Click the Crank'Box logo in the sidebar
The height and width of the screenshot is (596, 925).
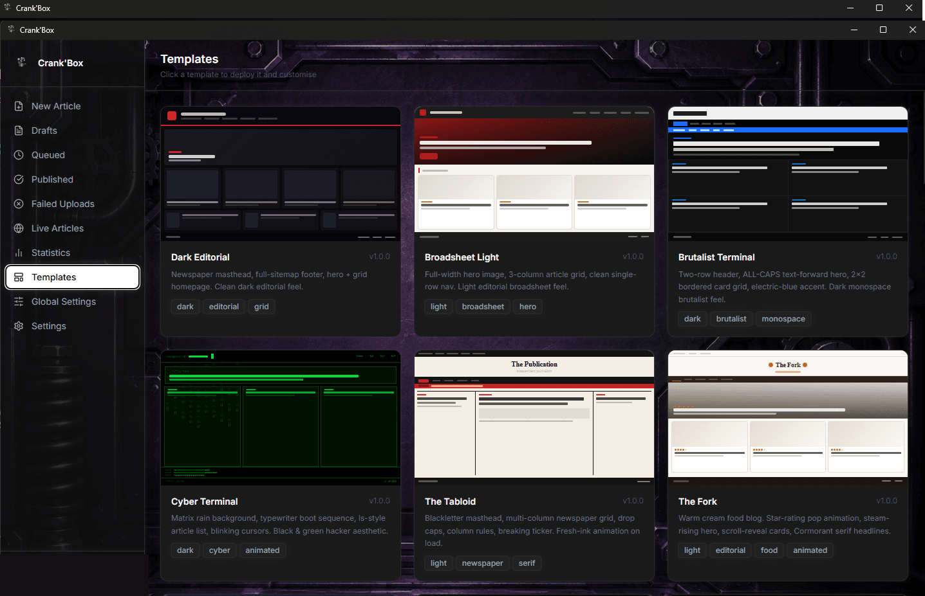(x=21, y=62)
